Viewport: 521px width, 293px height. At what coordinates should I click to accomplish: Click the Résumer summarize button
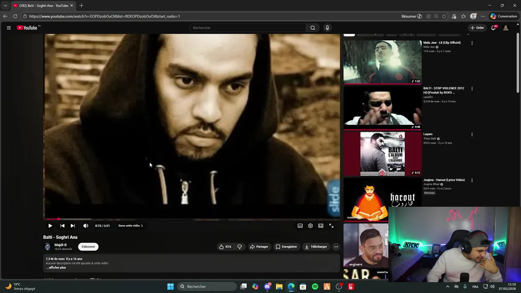412,16
